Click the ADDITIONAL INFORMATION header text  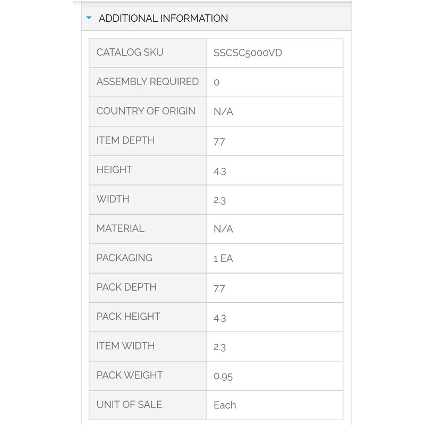(x=163, y=18)
